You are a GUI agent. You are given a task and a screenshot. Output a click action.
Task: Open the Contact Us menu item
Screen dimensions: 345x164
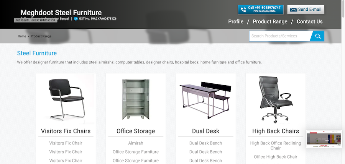click(x=310, y=21)
